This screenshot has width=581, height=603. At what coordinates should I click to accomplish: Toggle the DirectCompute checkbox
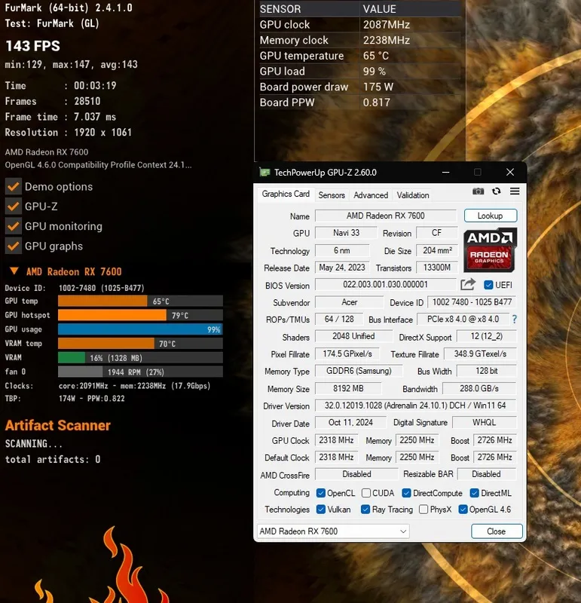click(406, 493)
